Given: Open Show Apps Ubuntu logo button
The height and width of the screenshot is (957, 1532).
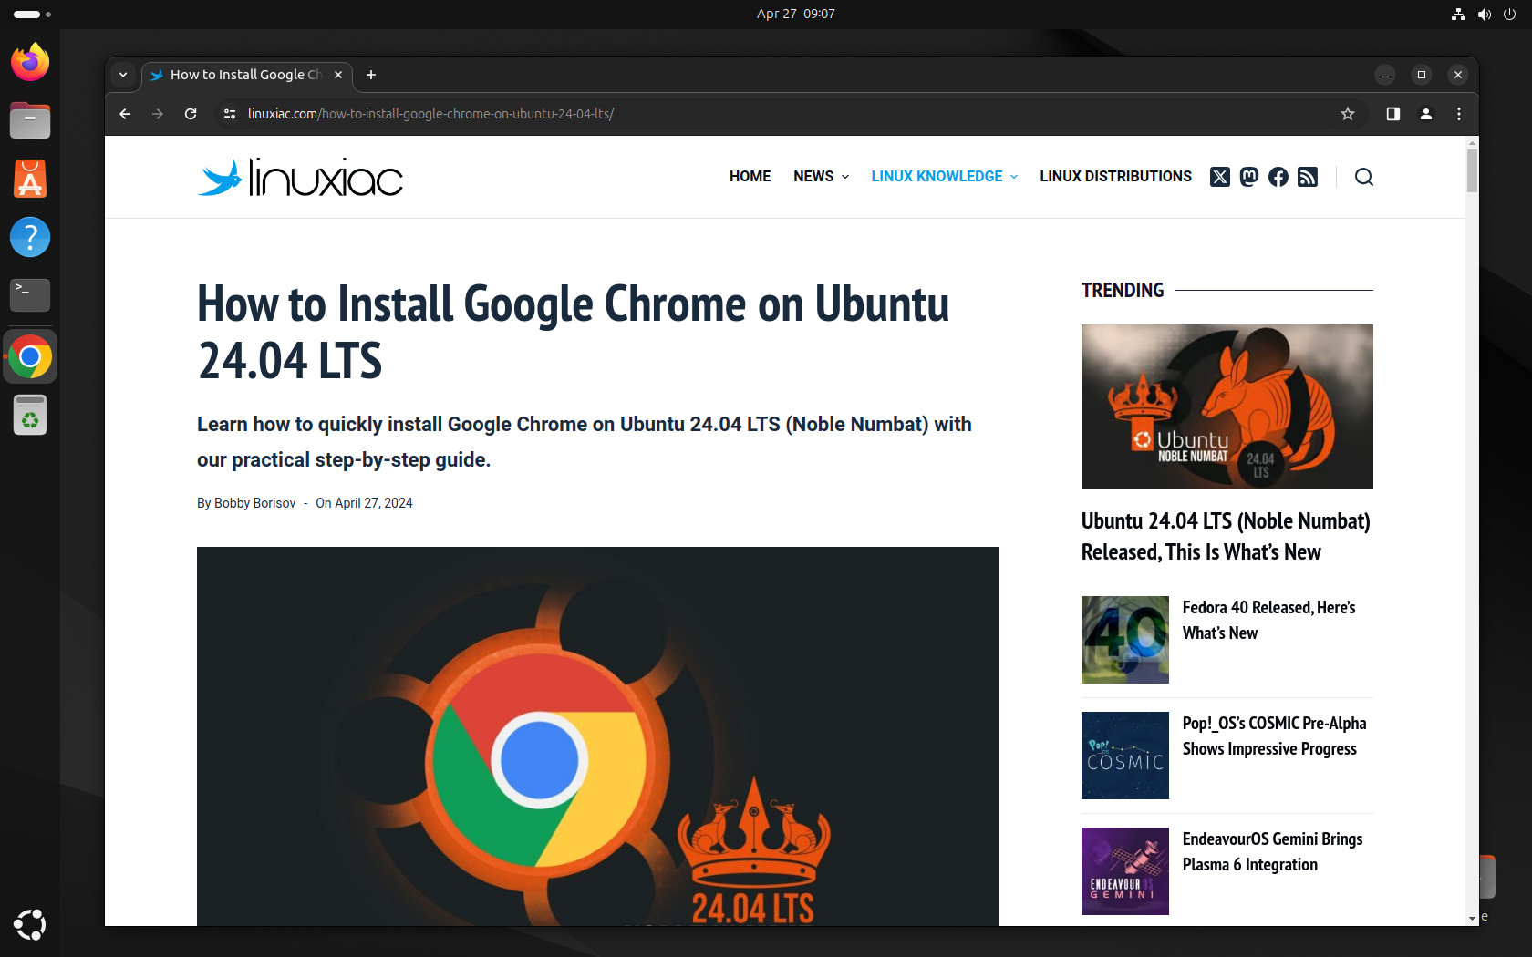Looking at the screenshot, I should [x=30, y=924].
